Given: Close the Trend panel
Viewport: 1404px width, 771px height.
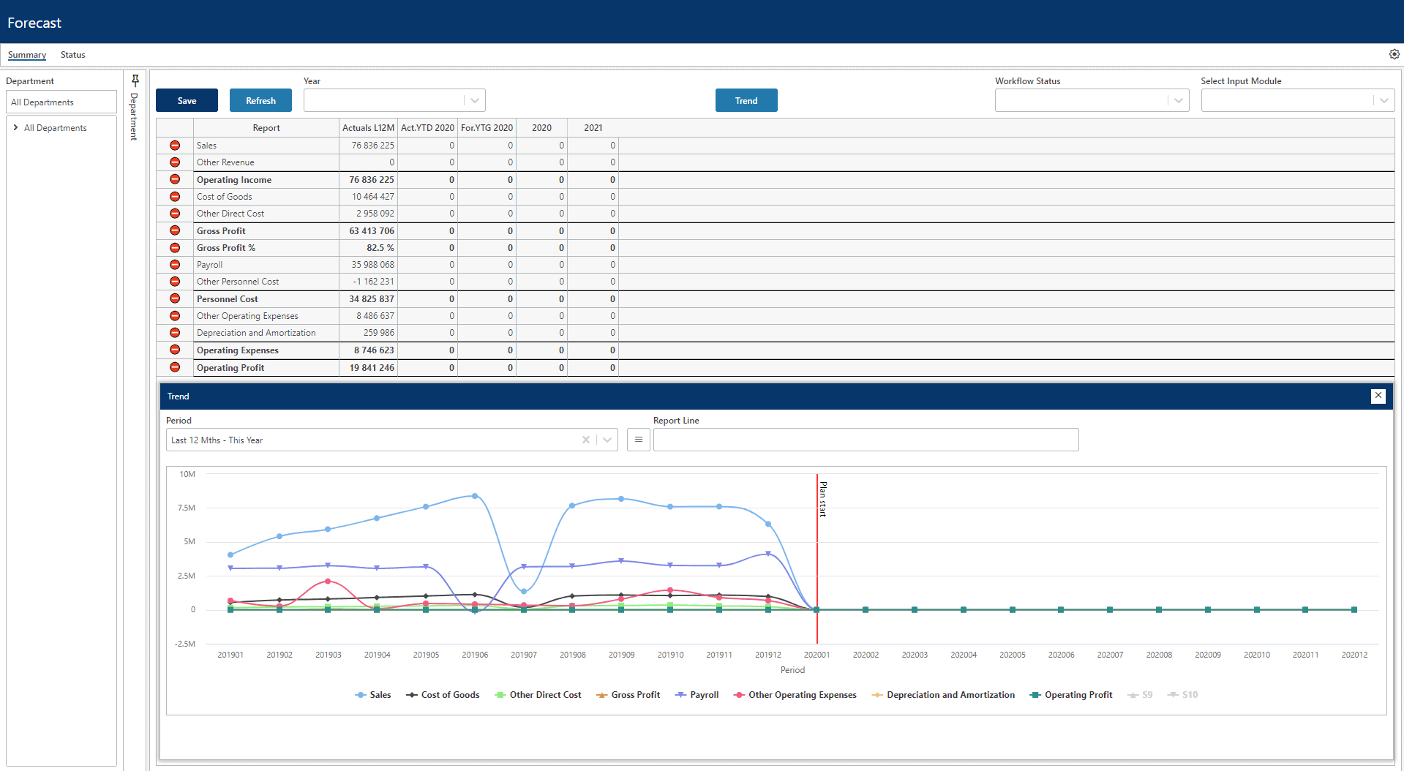Looking at the screenshot, I should click(1378, 396).
